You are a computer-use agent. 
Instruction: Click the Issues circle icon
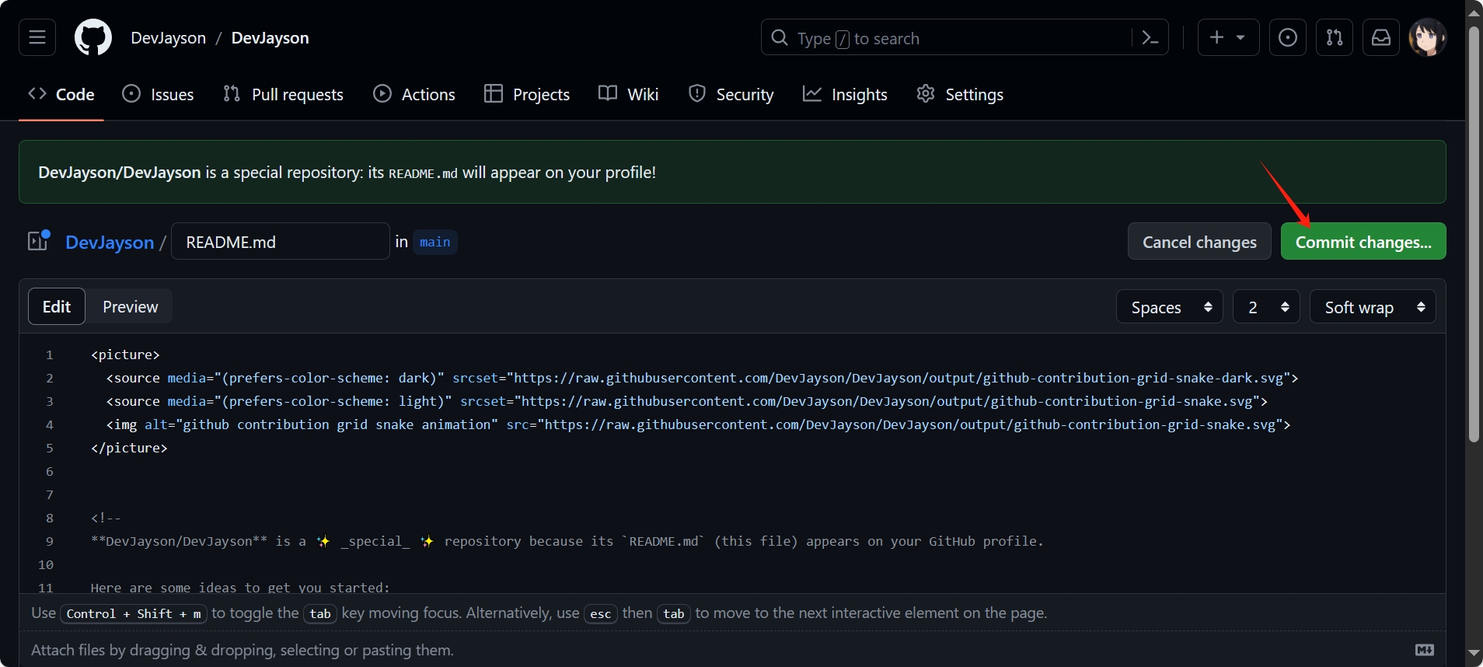[x=131, y=93]
